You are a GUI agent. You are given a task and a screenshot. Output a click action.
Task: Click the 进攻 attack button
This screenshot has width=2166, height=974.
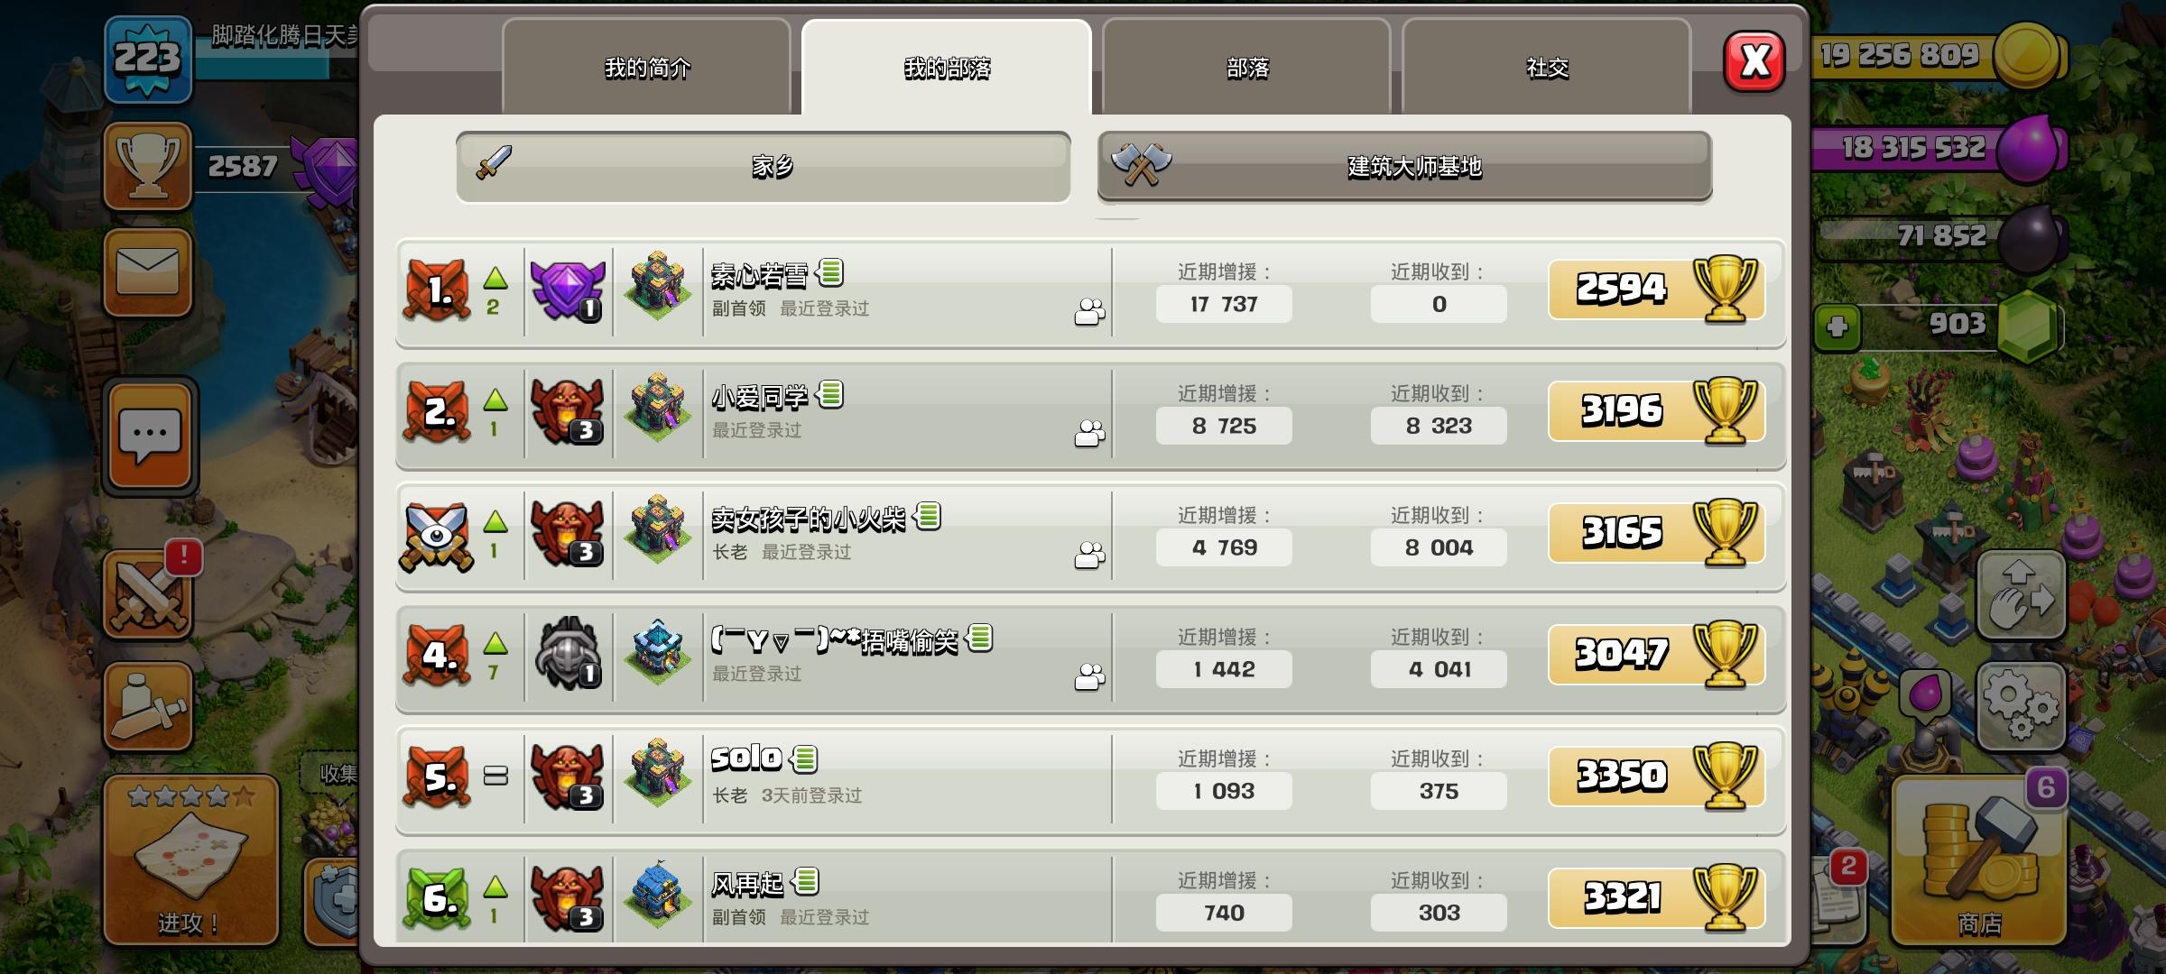click(x=190, y=859)
